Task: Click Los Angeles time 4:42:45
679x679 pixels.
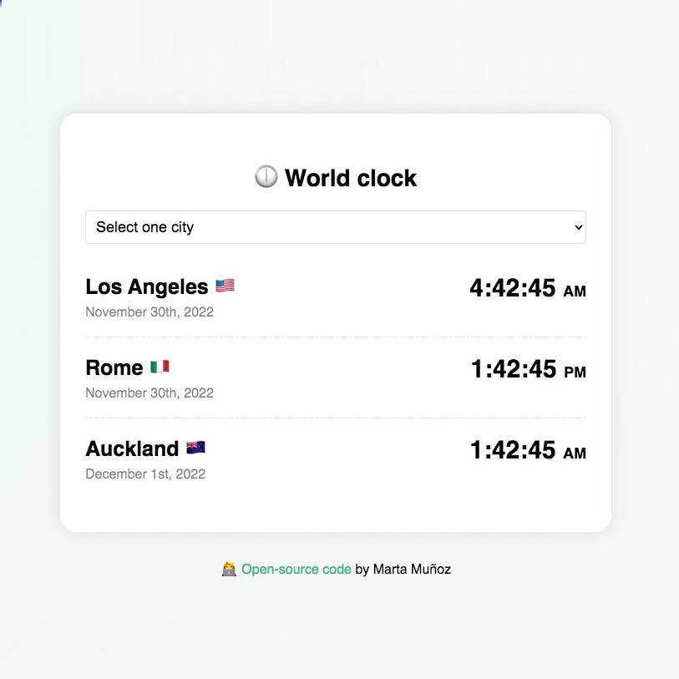Action: 512,288
